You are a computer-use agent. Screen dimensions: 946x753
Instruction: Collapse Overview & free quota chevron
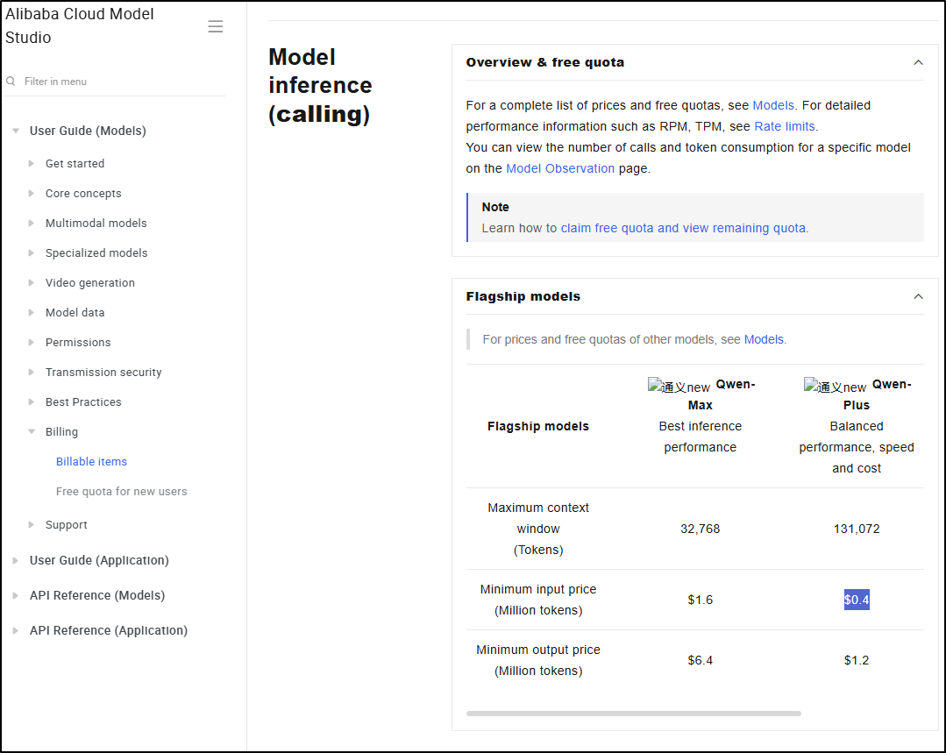(918, 62)
